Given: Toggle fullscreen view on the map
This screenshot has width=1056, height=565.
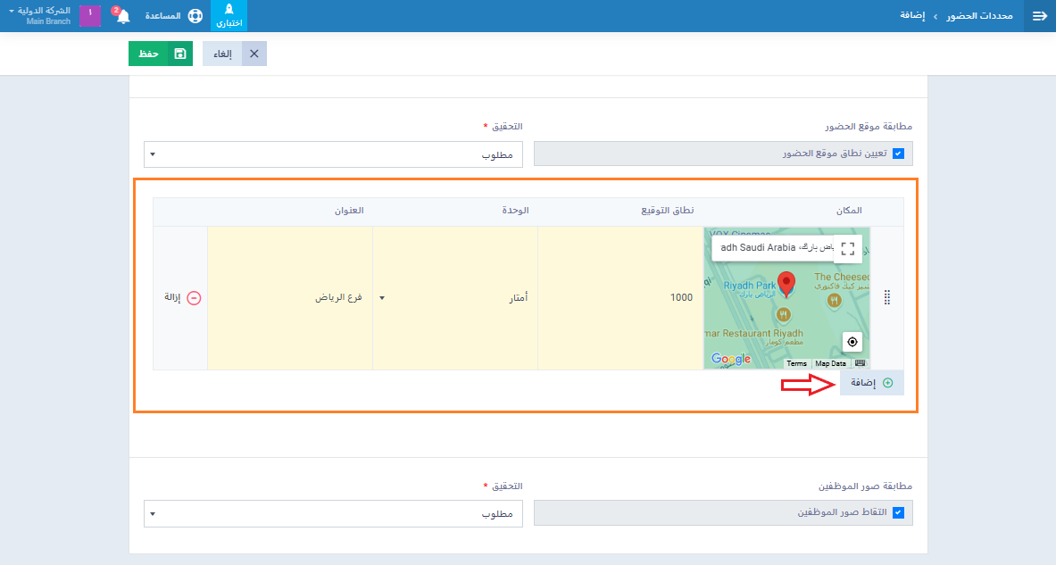Looking at the screenshot, I should coord(848,249).
